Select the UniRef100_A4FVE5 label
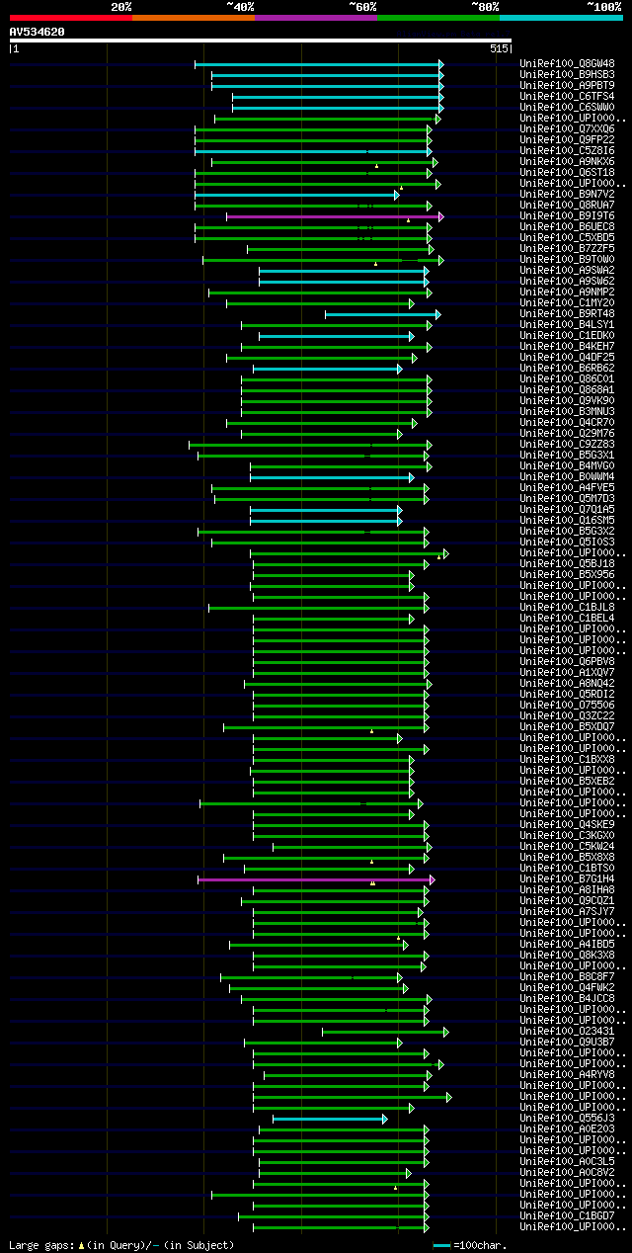This screenshot has height=1253, width=632. click(568, 487)
